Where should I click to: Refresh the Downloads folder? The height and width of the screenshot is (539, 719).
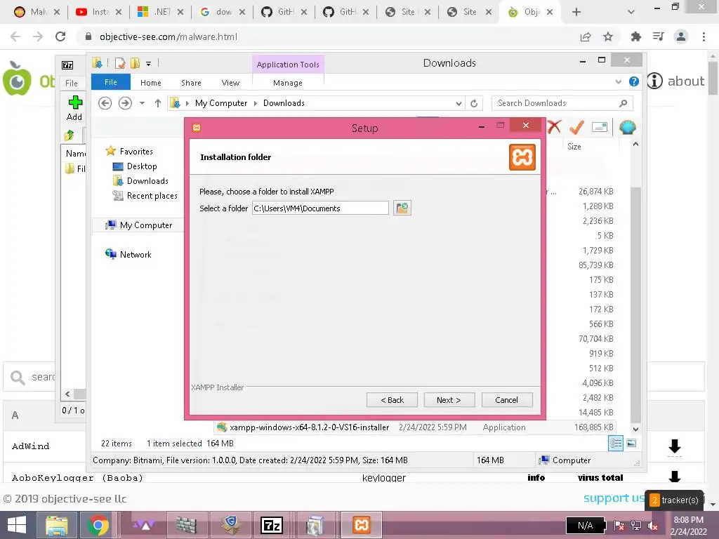(x=474, y=104)
